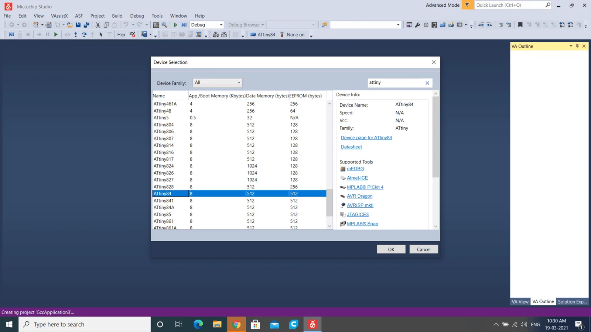The width and height of the screenshot is (591, 332).
Task: Click the Cut scissors icon
Action: 98,25
